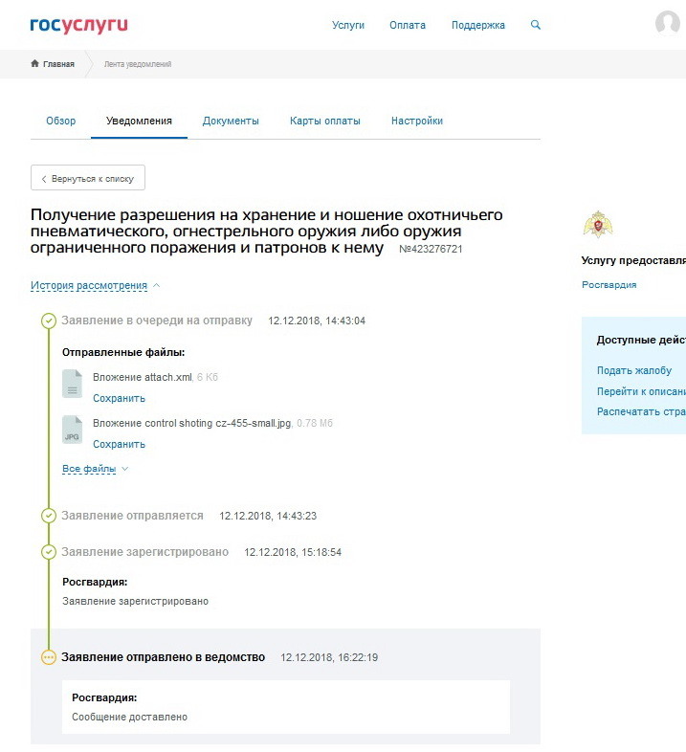Go to the Настройки tab
The width and height of the screenshot is (686, 752).
[x=416, y=122]
